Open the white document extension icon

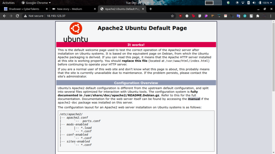[x=200, y=16]
